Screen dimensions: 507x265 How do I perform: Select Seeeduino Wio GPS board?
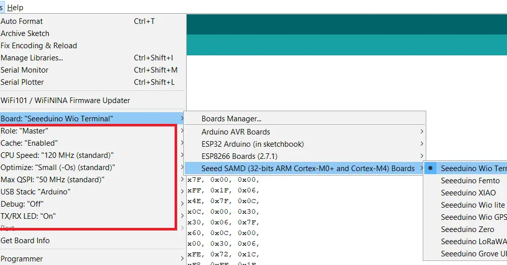[x=465, y=217]
